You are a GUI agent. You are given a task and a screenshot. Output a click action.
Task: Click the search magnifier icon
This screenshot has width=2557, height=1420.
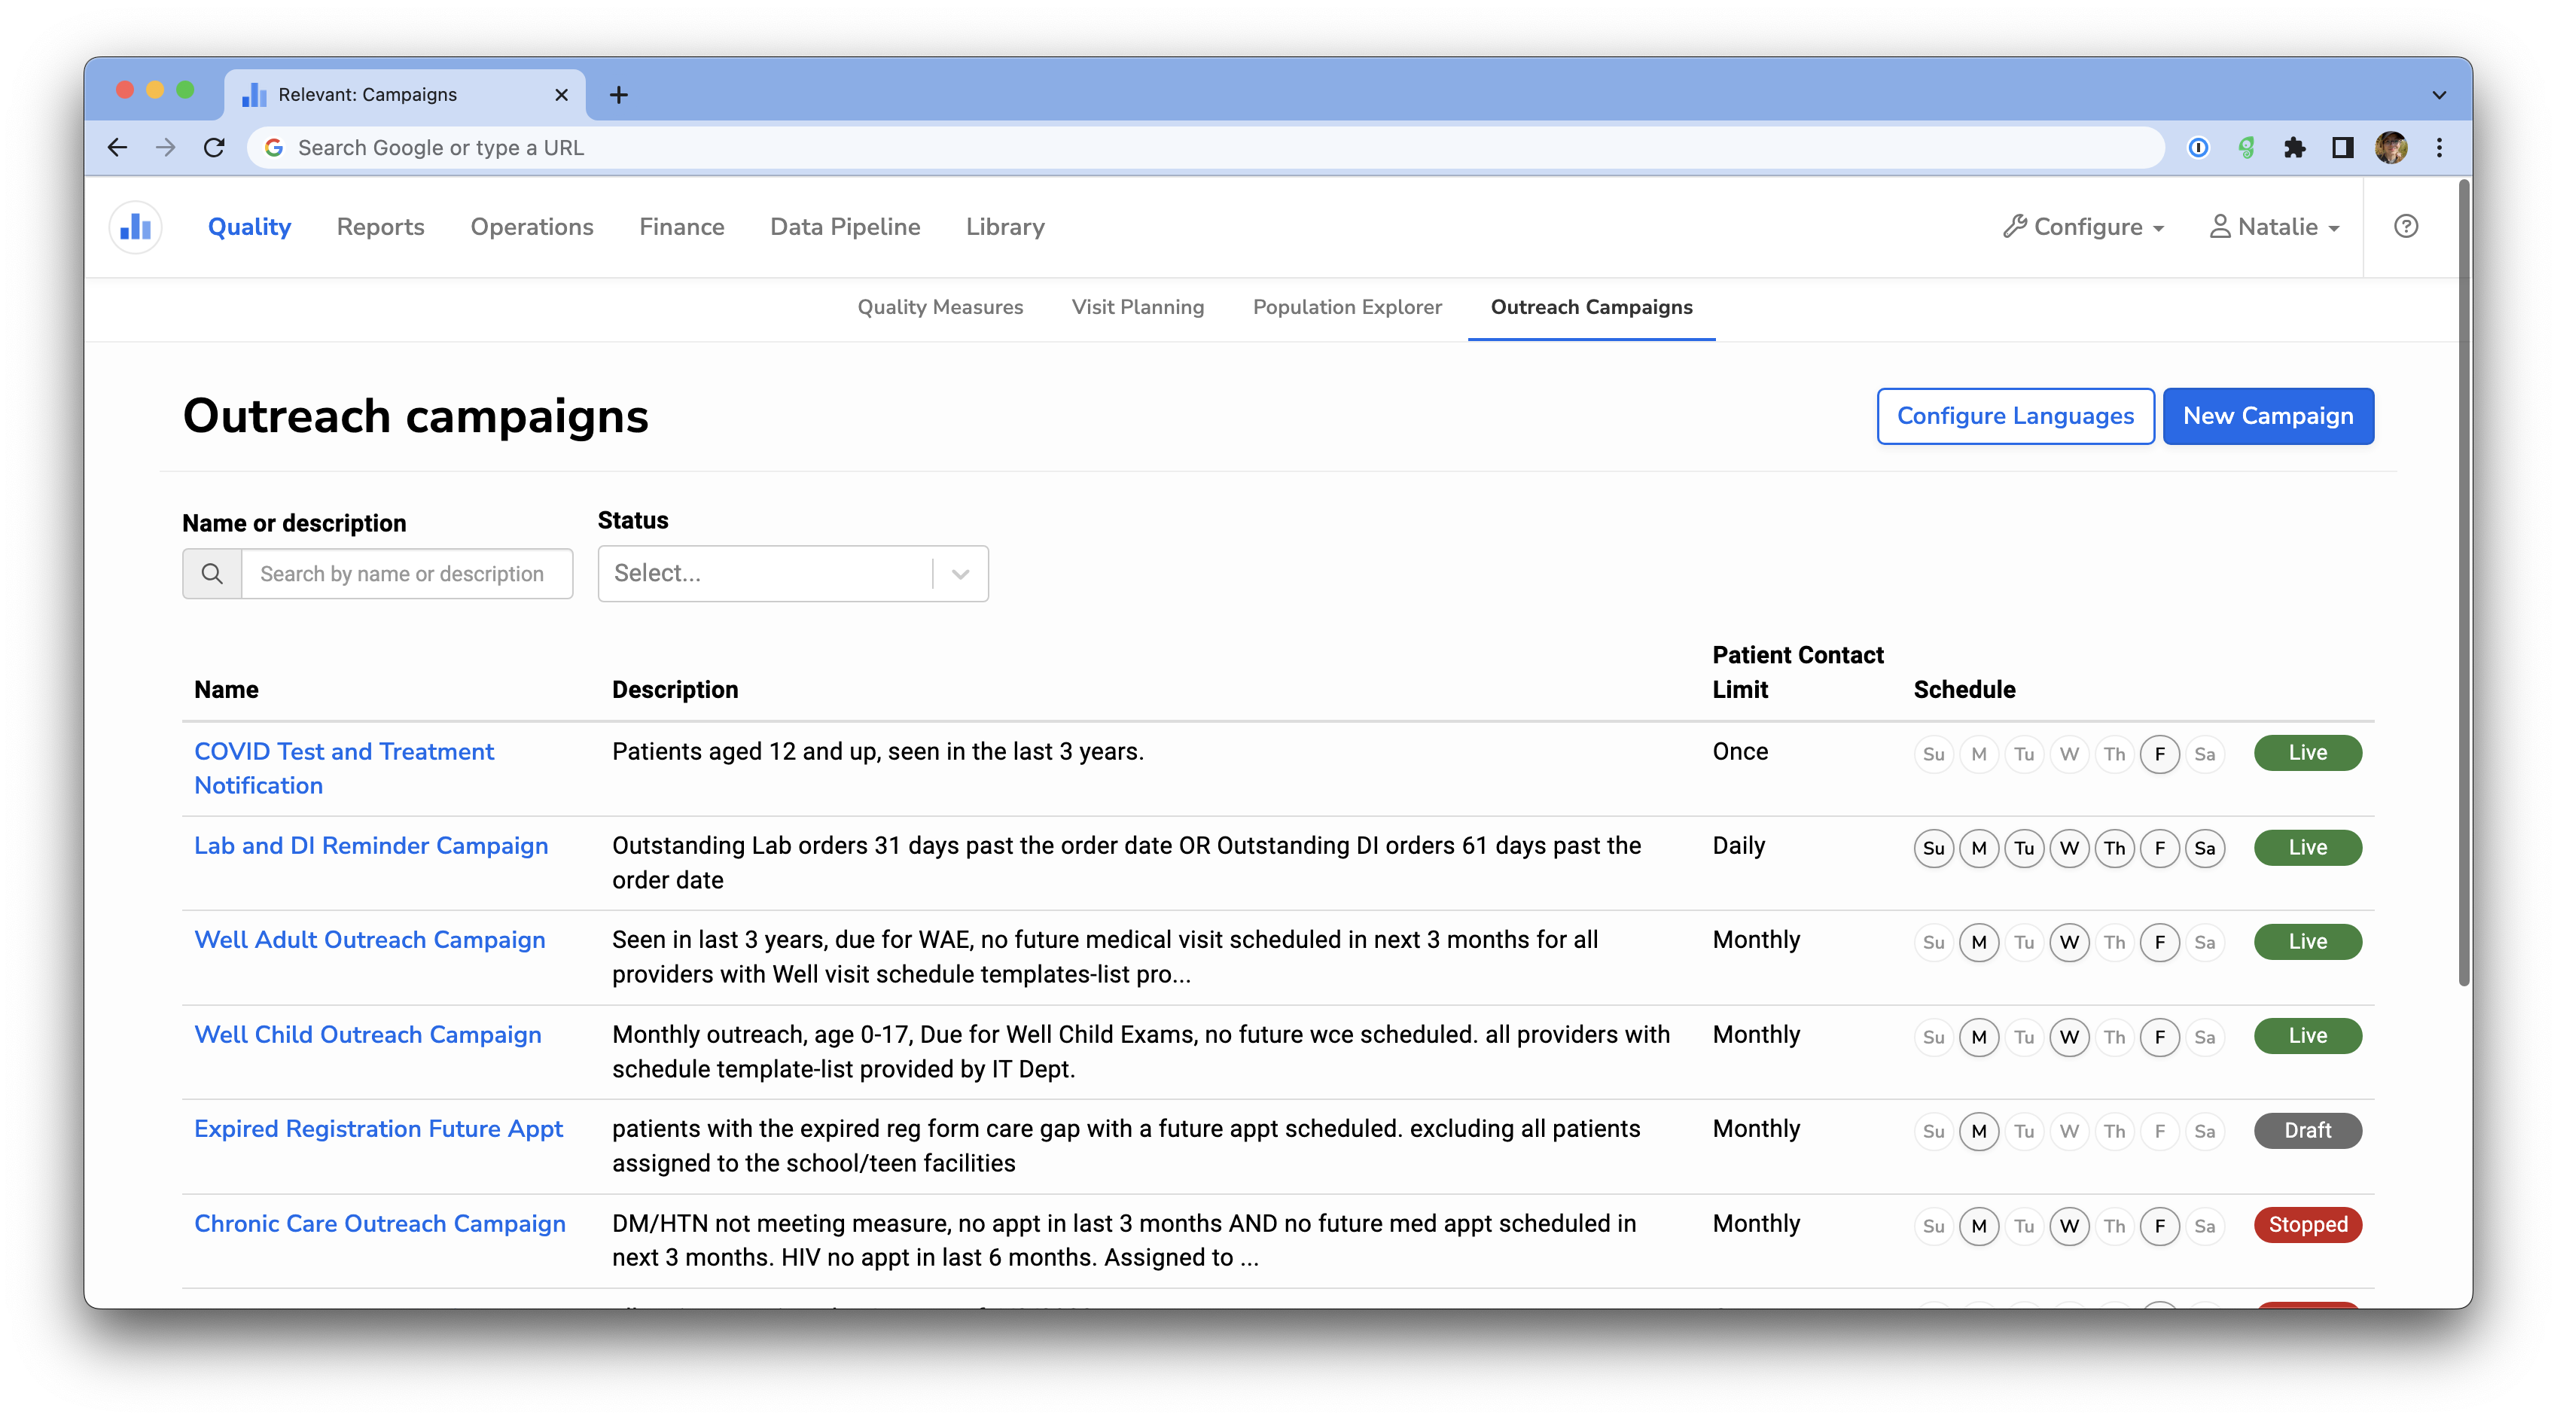[x=212, y=574]
